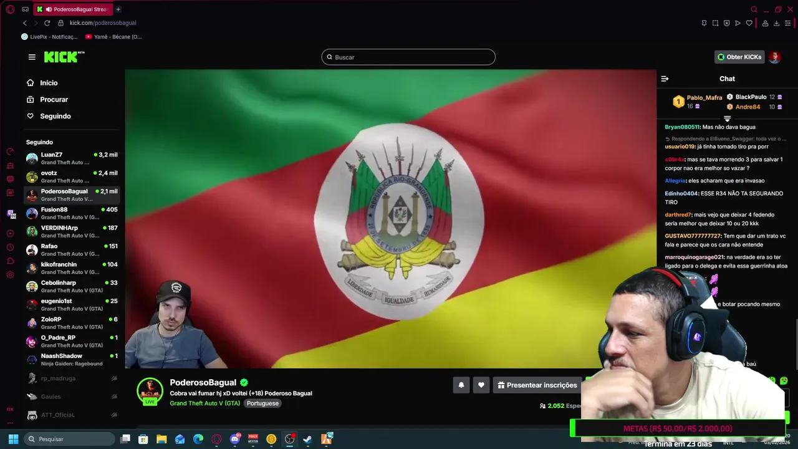Click Edinho0404 username in chat
Image resolution: width=798 pixels, height=449 pixels.
[681, 193]
